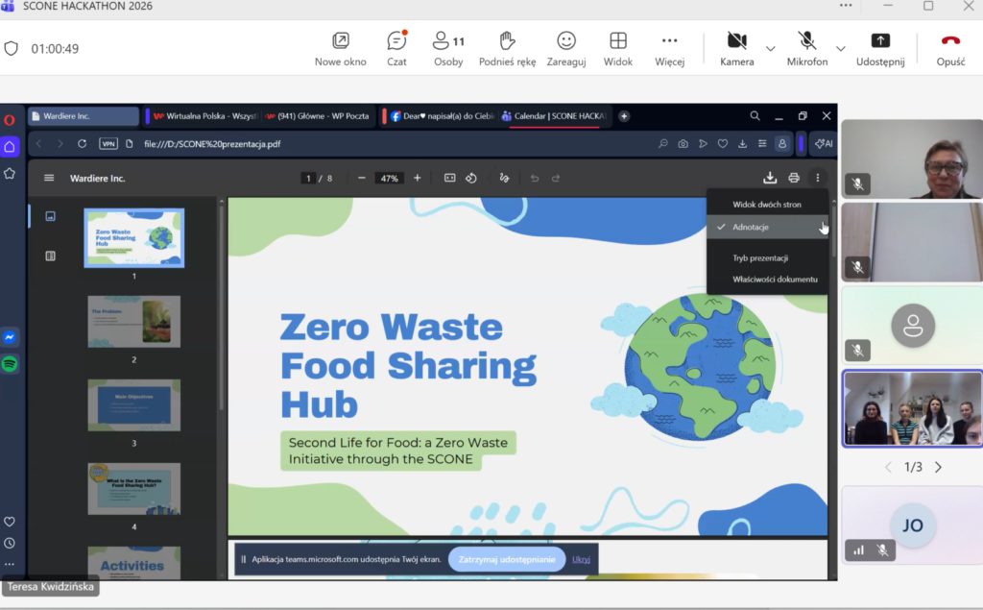Go to next page of participant videos
This screenshot has width=983, height=610.
pos(938,467)
